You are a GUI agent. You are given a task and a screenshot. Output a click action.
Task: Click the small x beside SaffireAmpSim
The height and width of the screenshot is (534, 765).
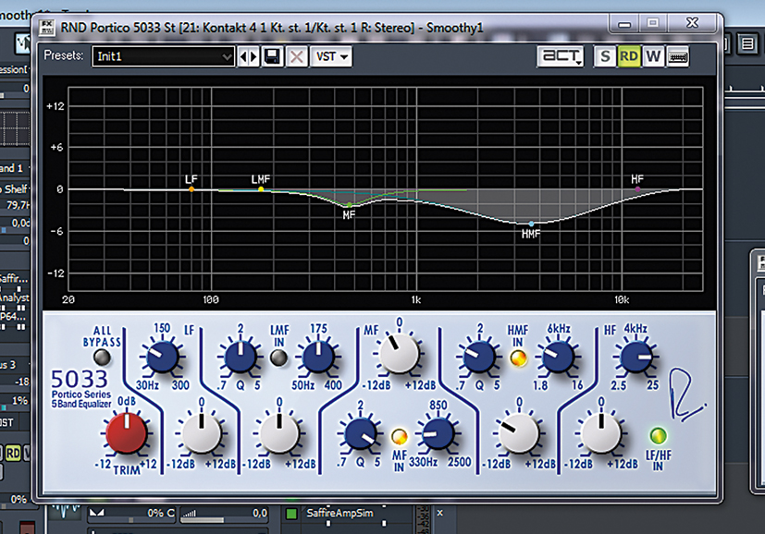pyautogui.click(x=439, y=513)
